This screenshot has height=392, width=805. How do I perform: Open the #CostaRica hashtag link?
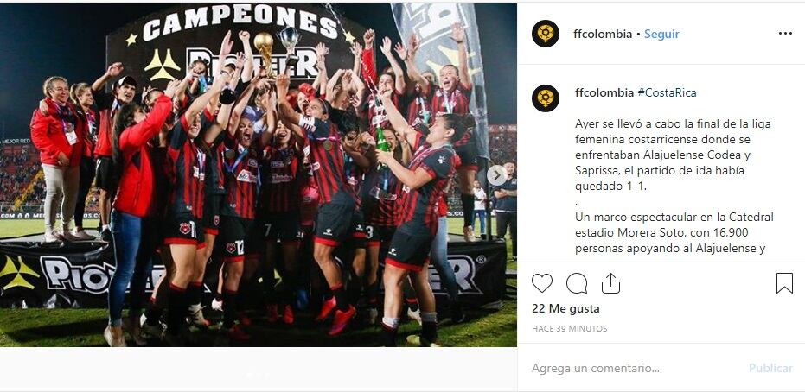pos(667,92)
